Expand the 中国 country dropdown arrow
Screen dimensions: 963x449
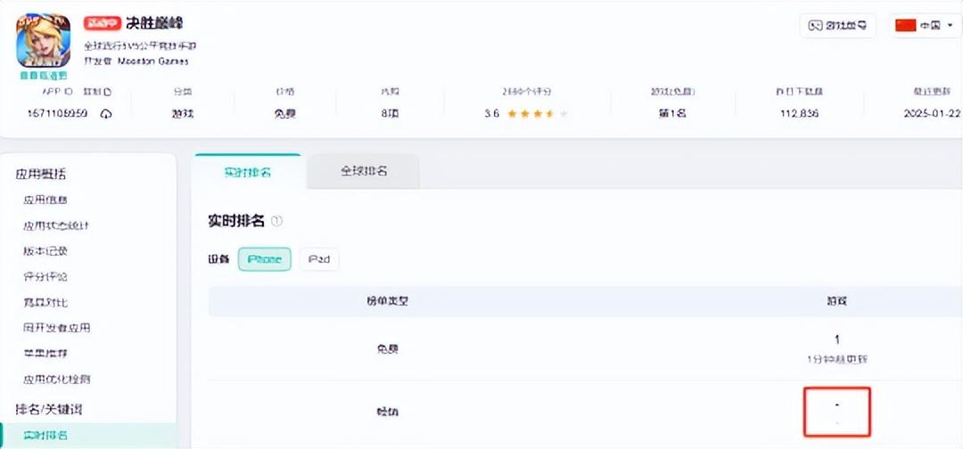click(950, 25)
